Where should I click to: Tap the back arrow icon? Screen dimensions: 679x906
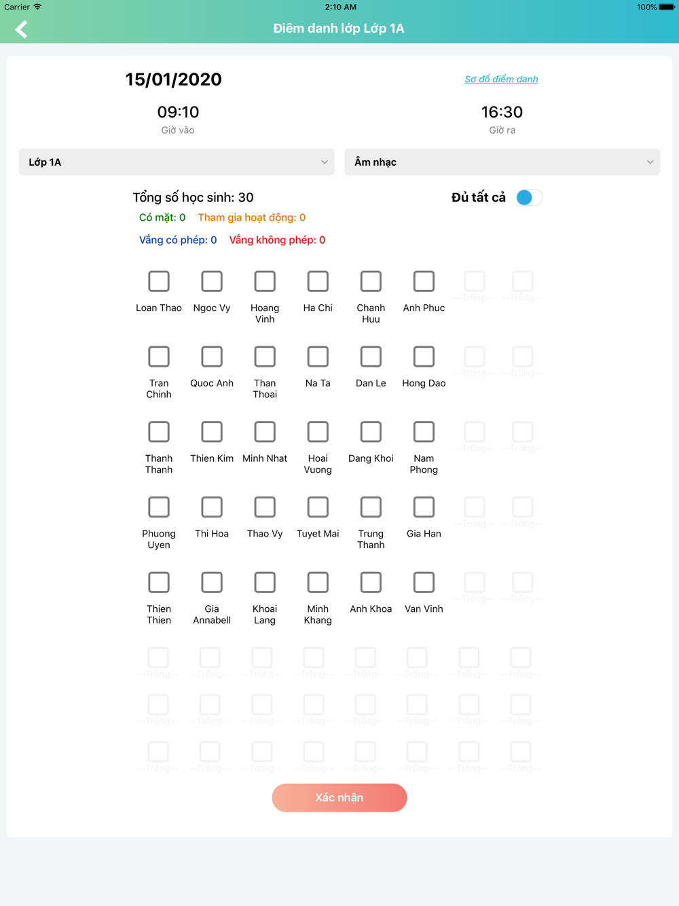click(22, 29)
